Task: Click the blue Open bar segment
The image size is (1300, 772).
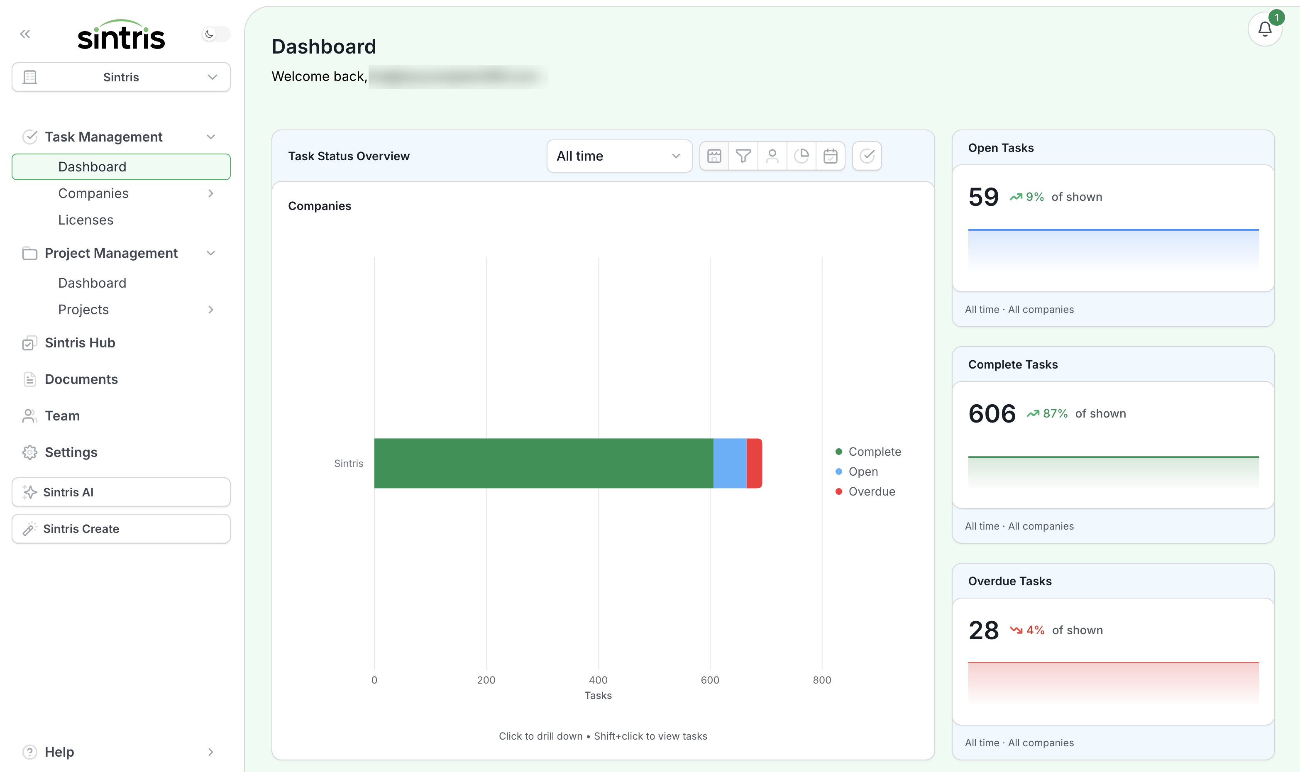Action: coord(730,464)
